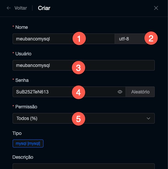Click the Criar heading title

(x=44, y=8)
